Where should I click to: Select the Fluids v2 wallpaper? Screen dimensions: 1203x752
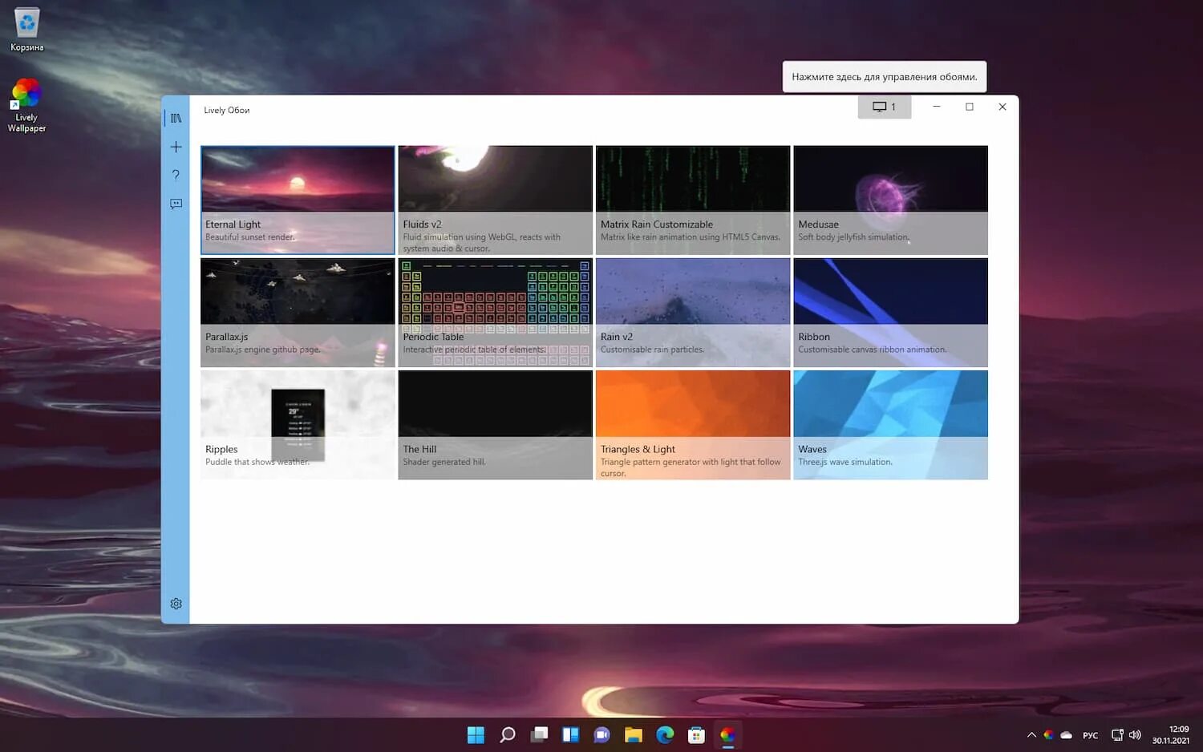495,200
